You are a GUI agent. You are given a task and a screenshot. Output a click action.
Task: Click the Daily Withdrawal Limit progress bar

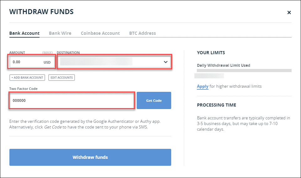(x=244, y=71)
